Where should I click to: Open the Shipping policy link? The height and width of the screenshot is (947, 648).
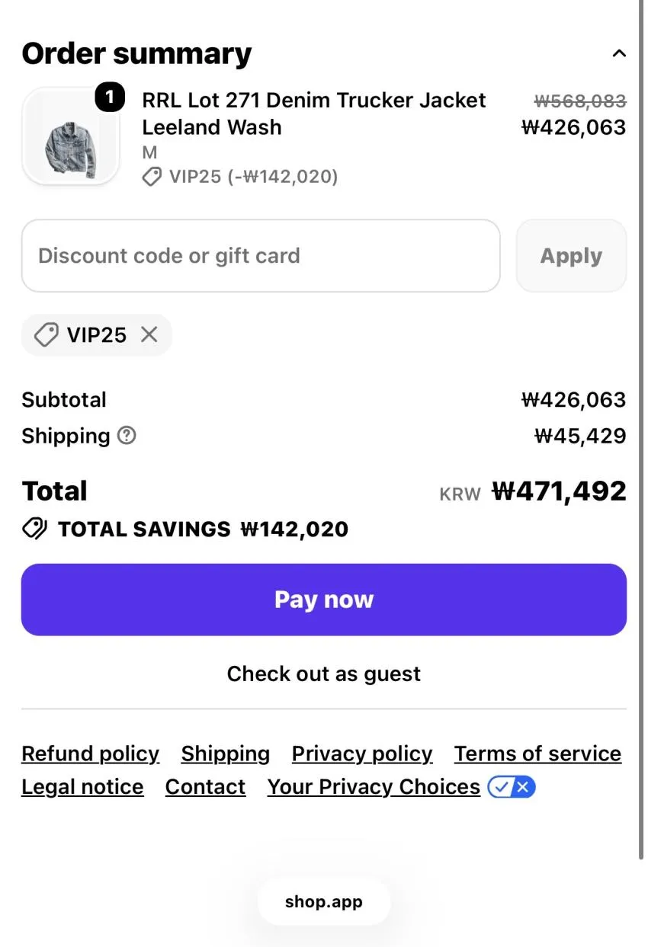click(x=226, y=754)
